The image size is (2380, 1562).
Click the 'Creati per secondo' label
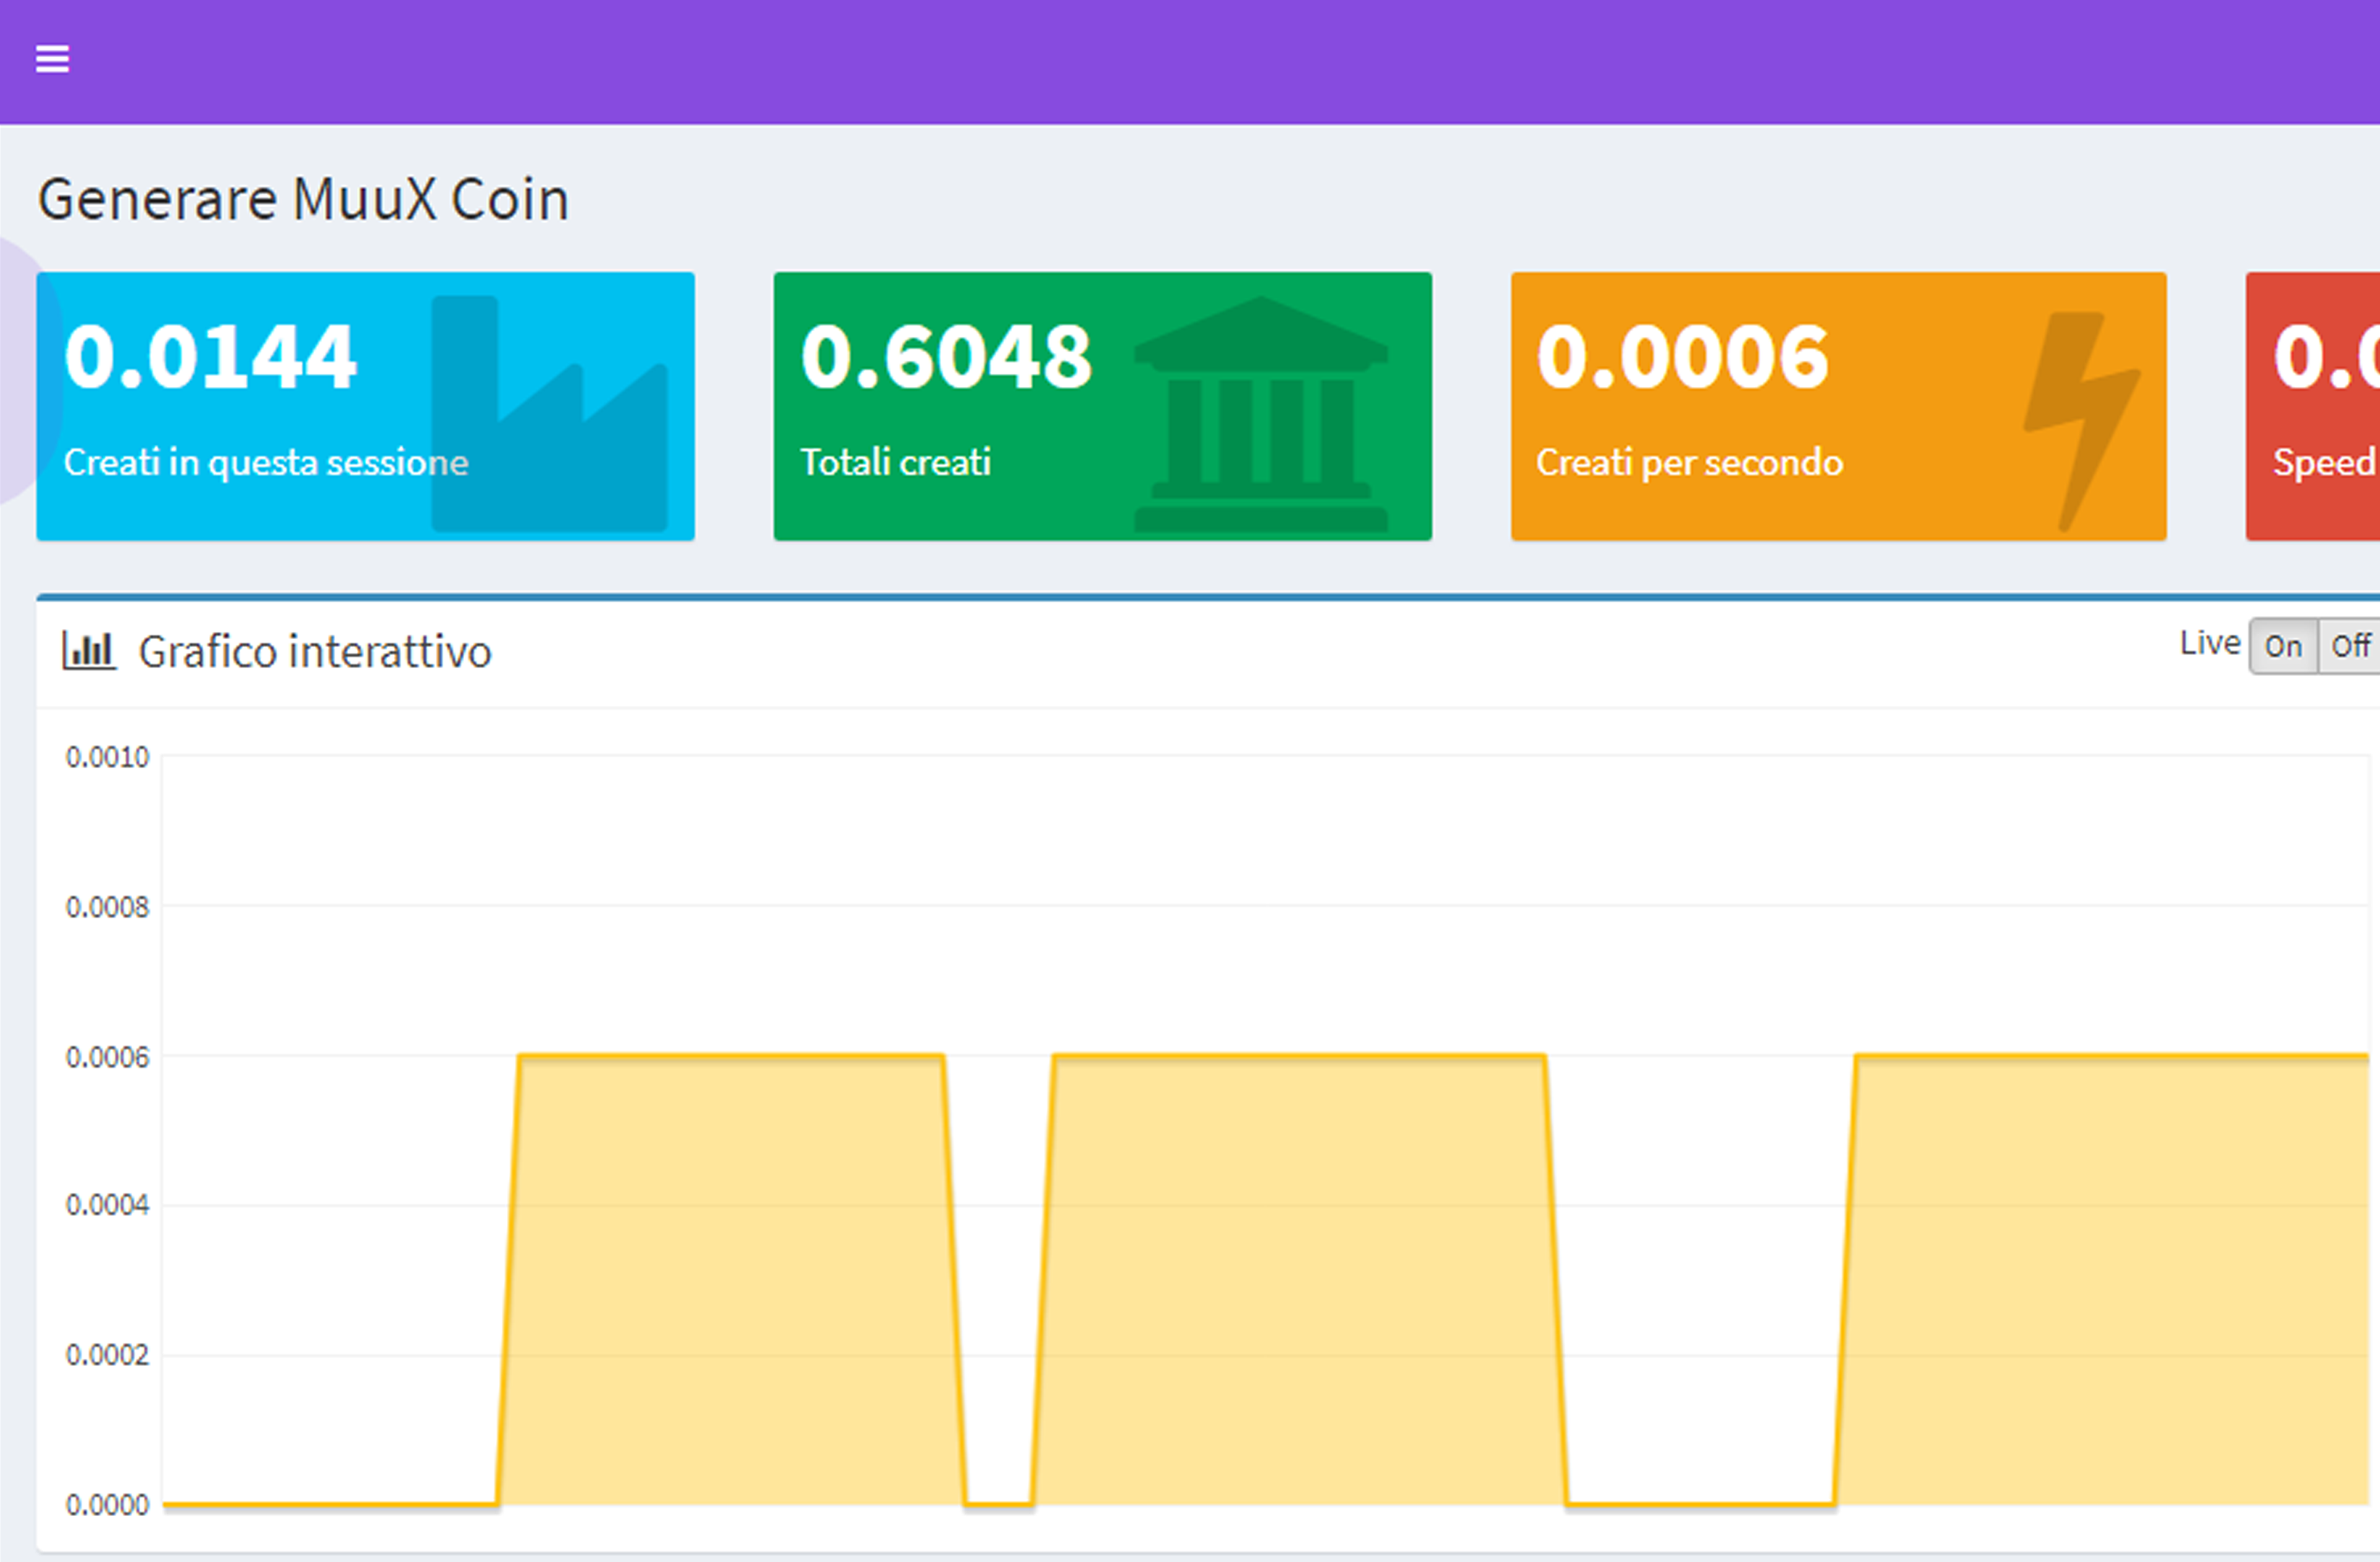pyautogui.click(x=1689, y=462)
